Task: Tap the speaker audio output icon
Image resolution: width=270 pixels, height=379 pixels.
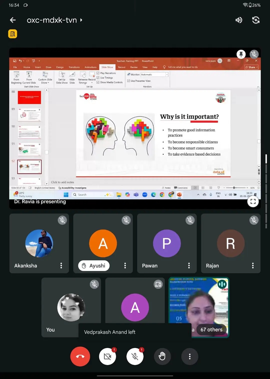Action: pos(239,20)
